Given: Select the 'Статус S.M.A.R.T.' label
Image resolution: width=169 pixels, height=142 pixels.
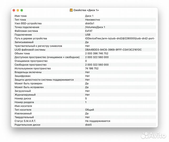Looking at the screenshot, I should (25, 121).
